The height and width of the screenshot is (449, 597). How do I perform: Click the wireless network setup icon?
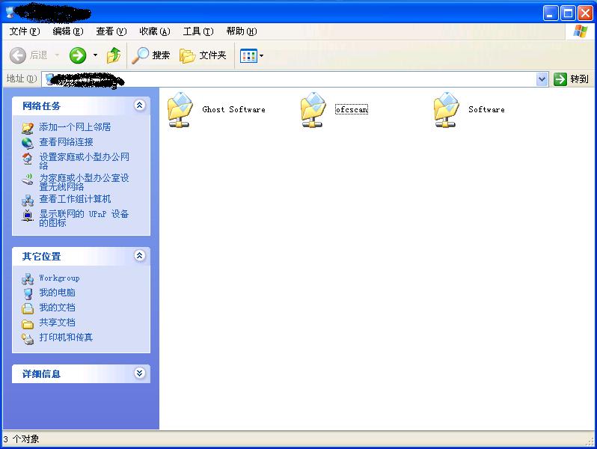pyautogui.click(x=28, y=179)
